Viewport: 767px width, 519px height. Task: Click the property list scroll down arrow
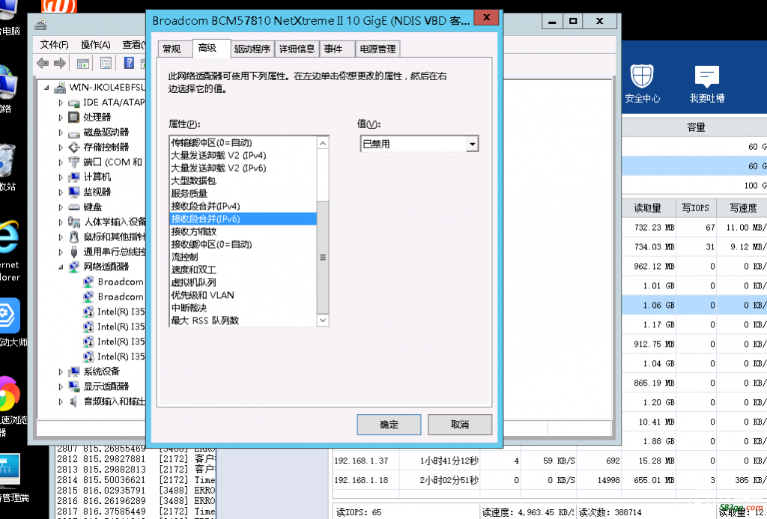pyautogui.click(x=322, y=320)
